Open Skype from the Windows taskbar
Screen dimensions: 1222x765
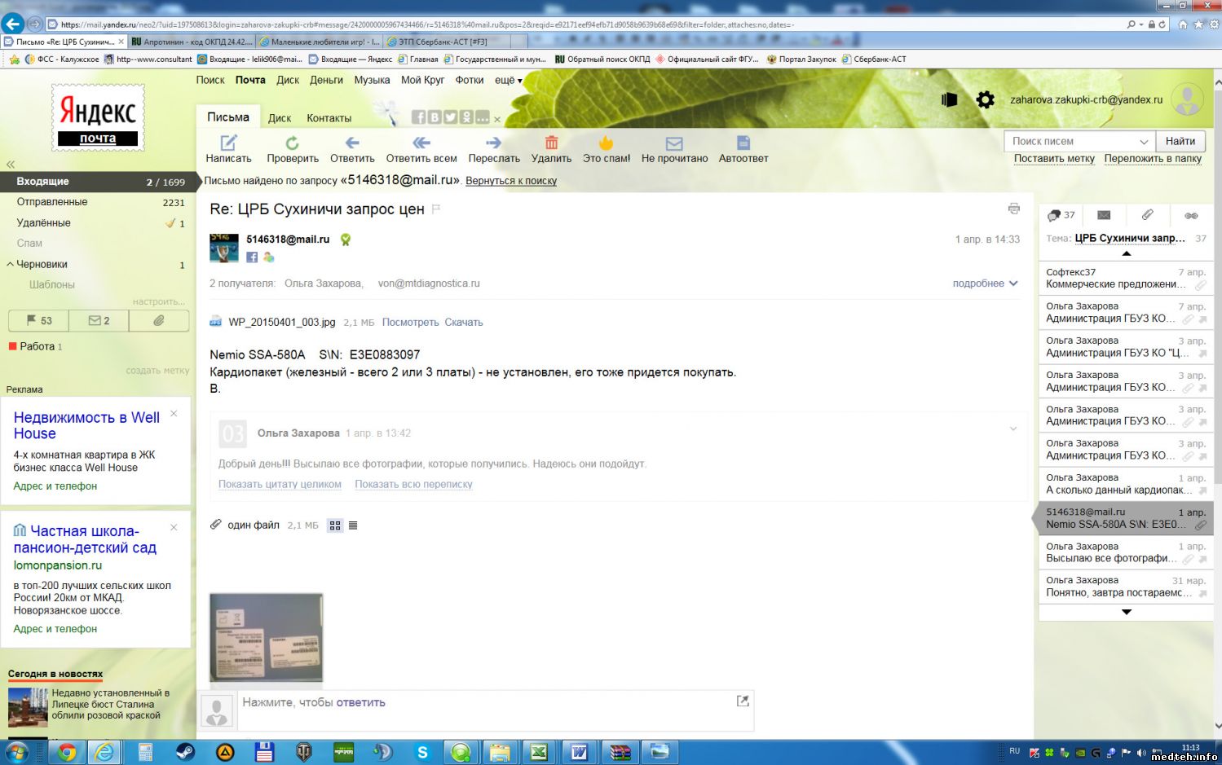click(x=422, y=752)
